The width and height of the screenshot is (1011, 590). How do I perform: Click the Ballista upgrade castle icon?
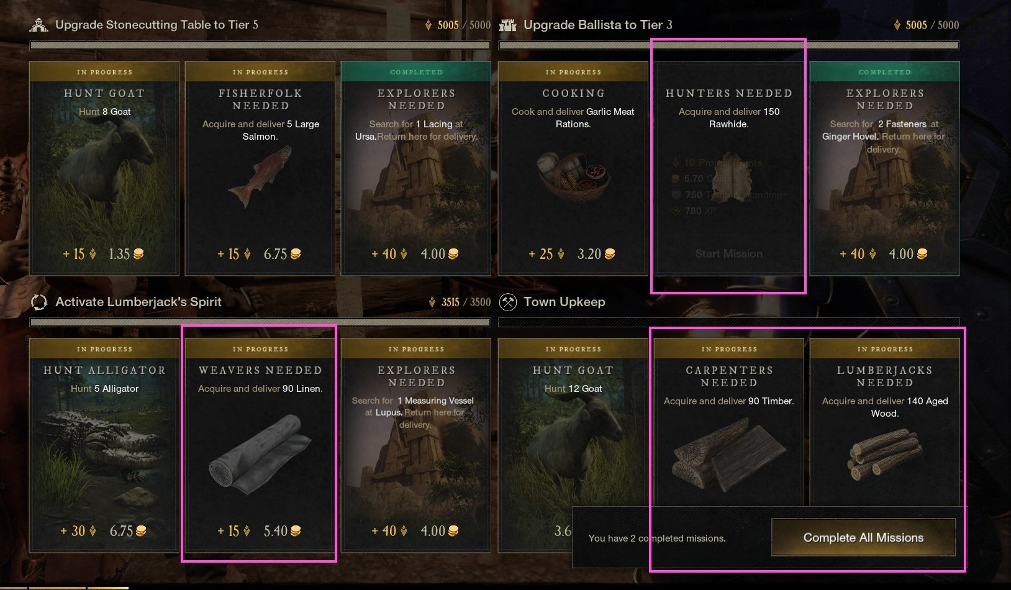pos(508,25)
